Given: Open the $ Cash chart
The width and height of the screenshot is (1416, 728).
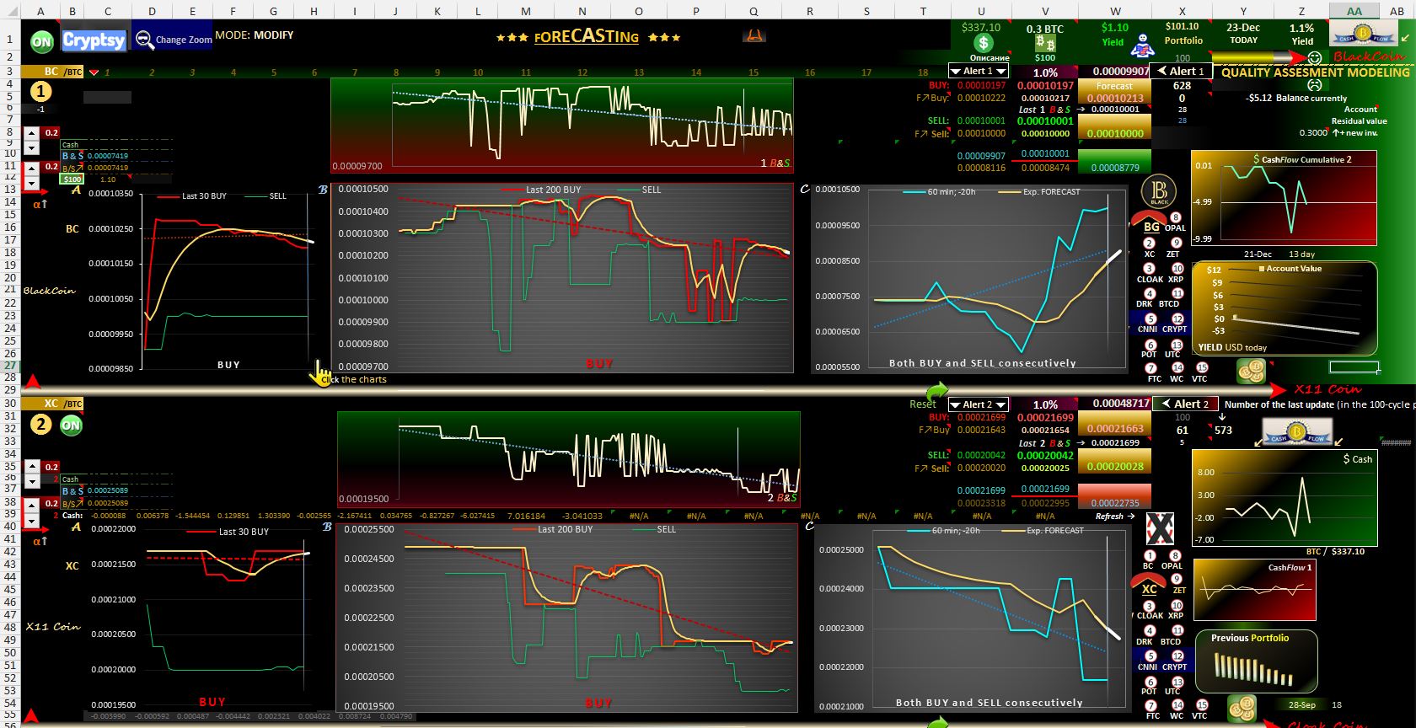Looking at the screenshot, I should [1285, 498].
